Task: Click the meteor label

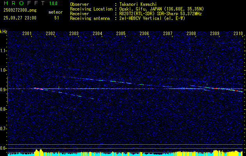Action: point(56,12)
